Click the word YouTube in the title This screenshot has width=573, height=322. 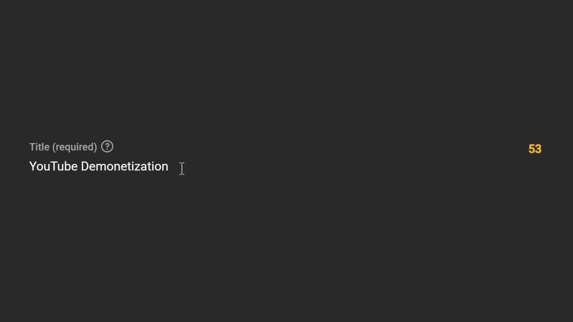[54, 166]
